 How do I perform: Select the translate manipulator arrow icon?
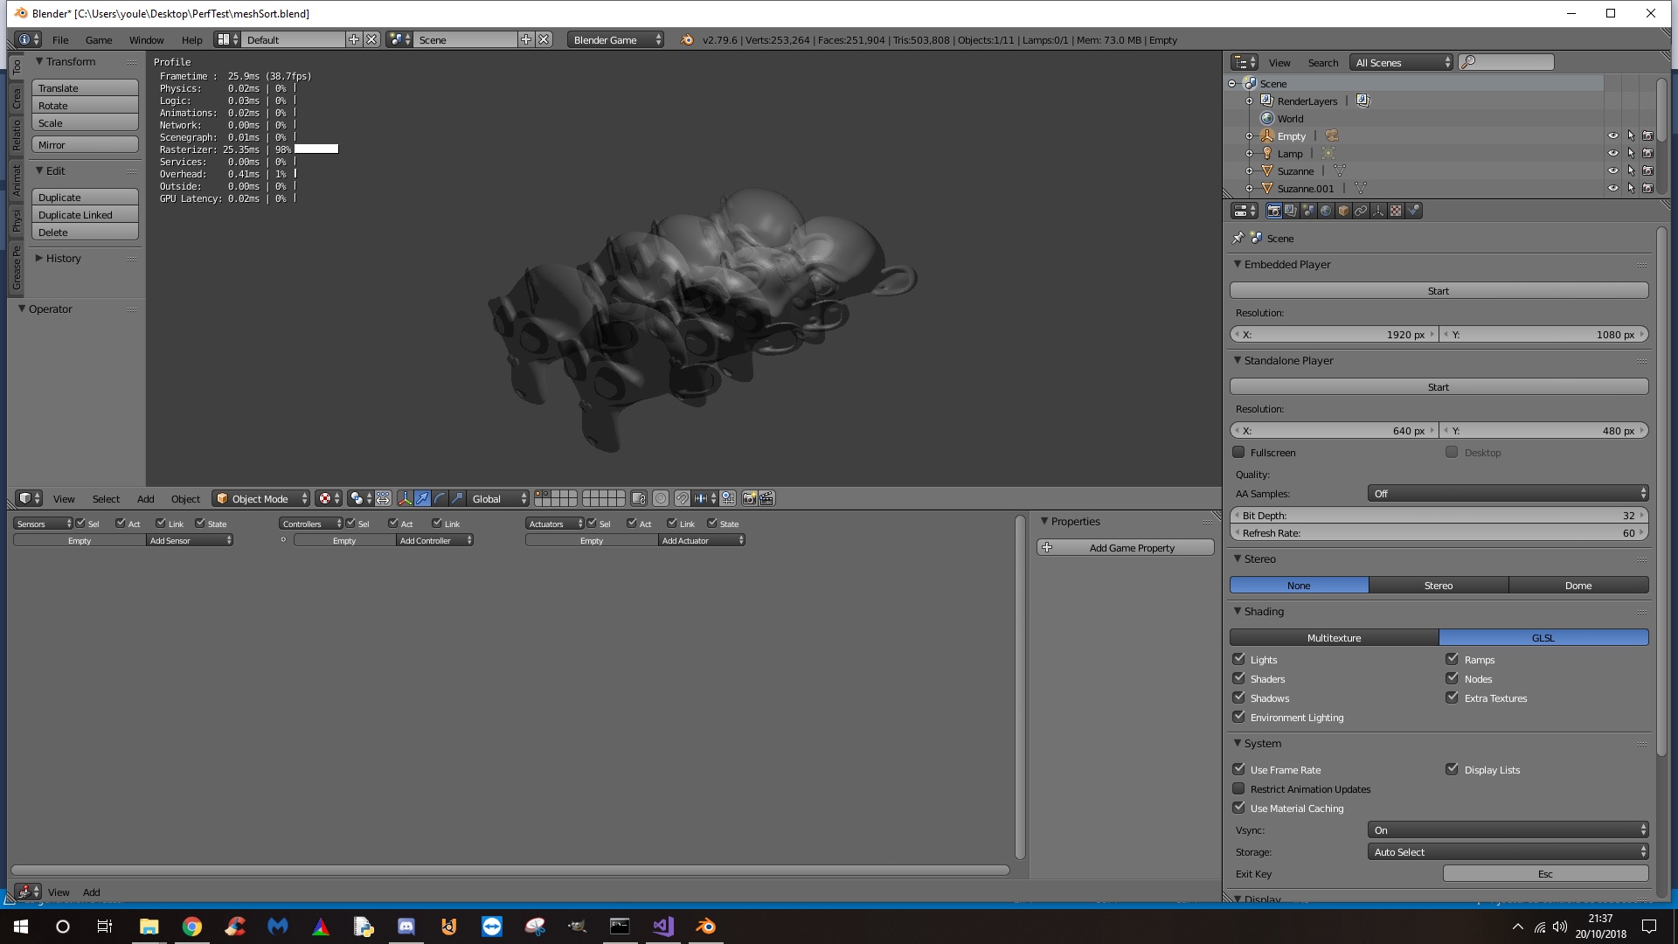pos(422,498)
